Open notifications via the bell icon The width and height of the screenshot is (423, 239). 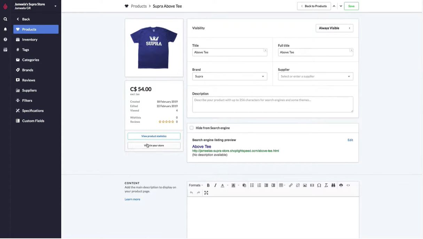click(x=5, y=28)
